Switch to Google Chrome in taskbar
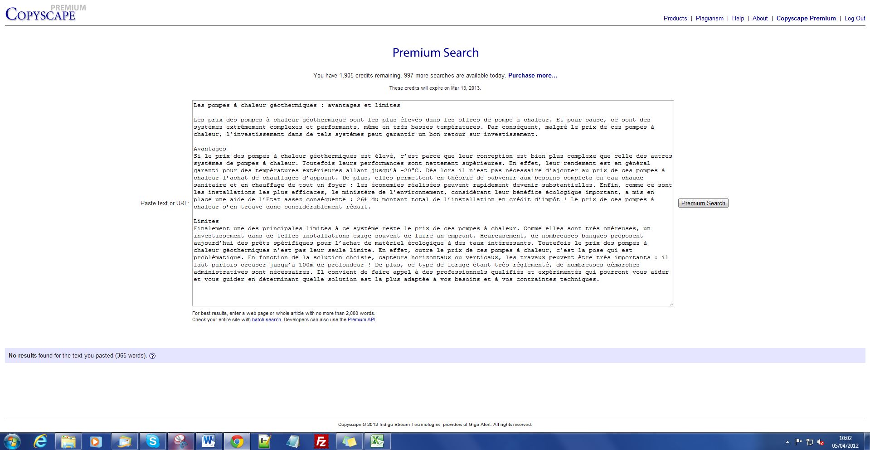 237,441
